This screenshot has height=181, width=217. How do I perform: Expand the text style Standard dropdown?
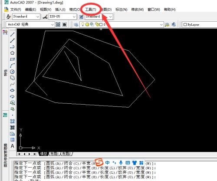coord(38,17)
